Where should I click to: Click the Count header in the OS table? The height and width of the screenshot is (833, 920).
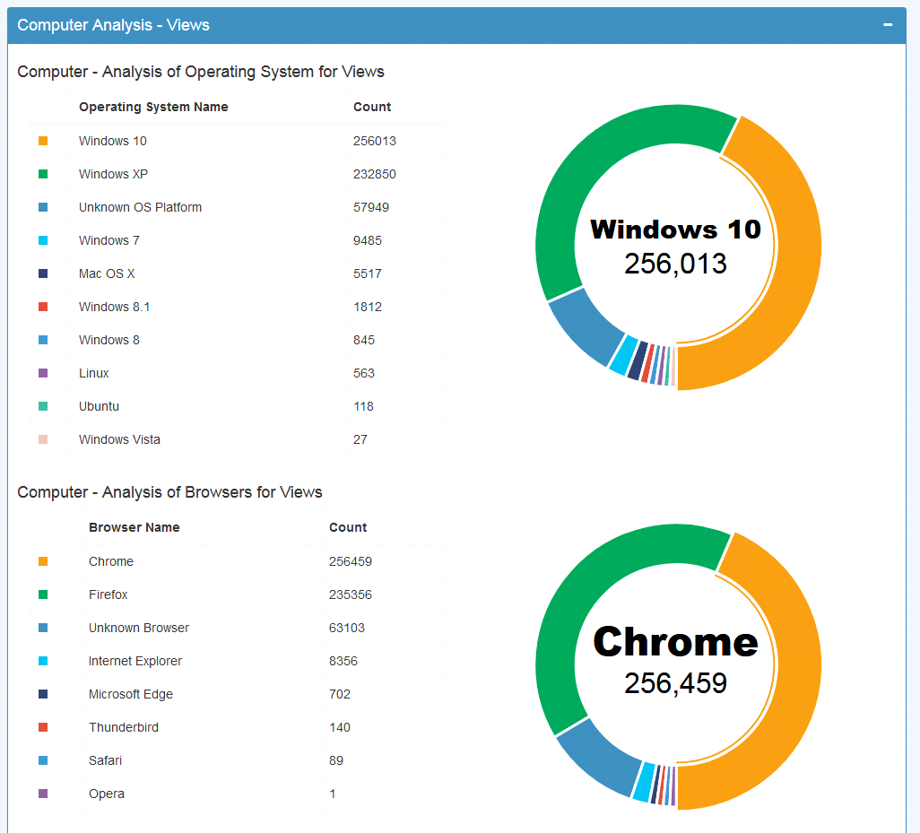(372, 107)
